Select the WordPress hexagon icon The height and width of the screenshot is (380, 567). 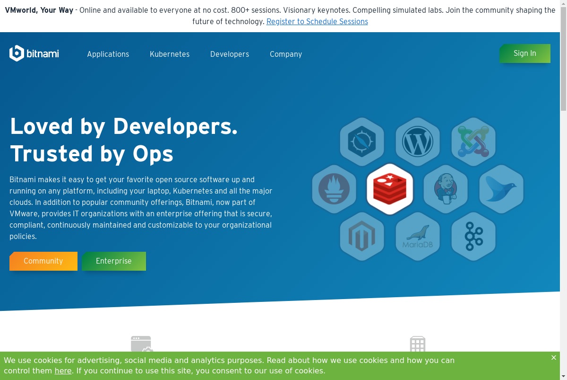click(x=418, y=142)
